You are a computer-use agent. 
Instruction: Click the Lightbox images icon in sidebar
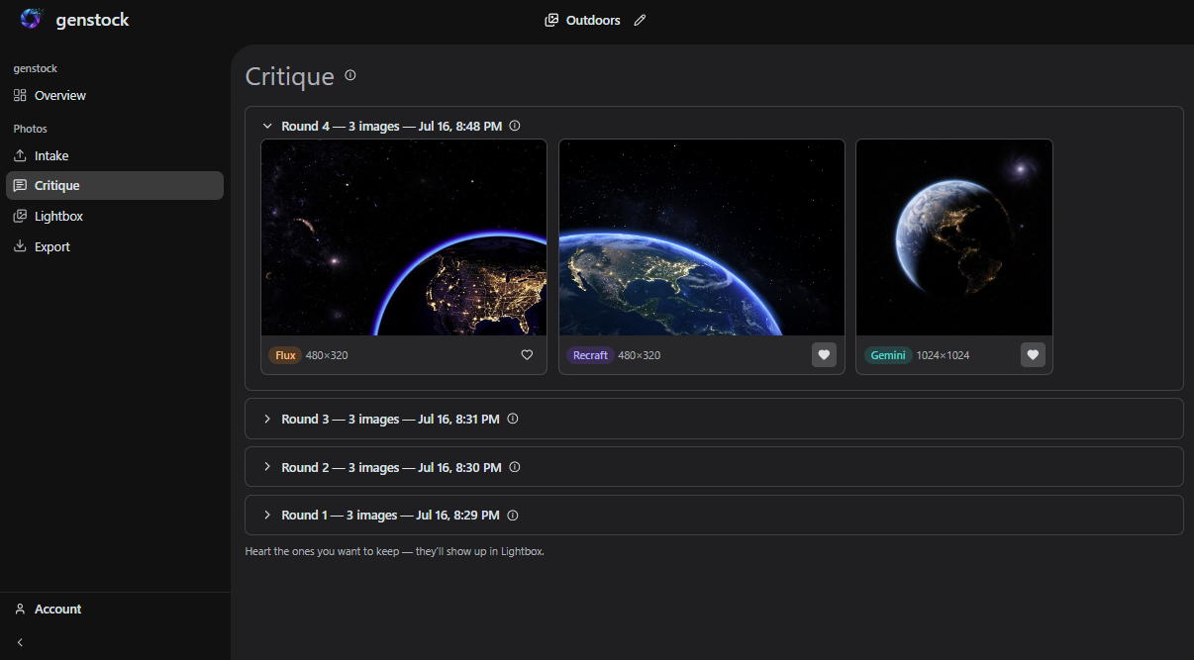20,217
